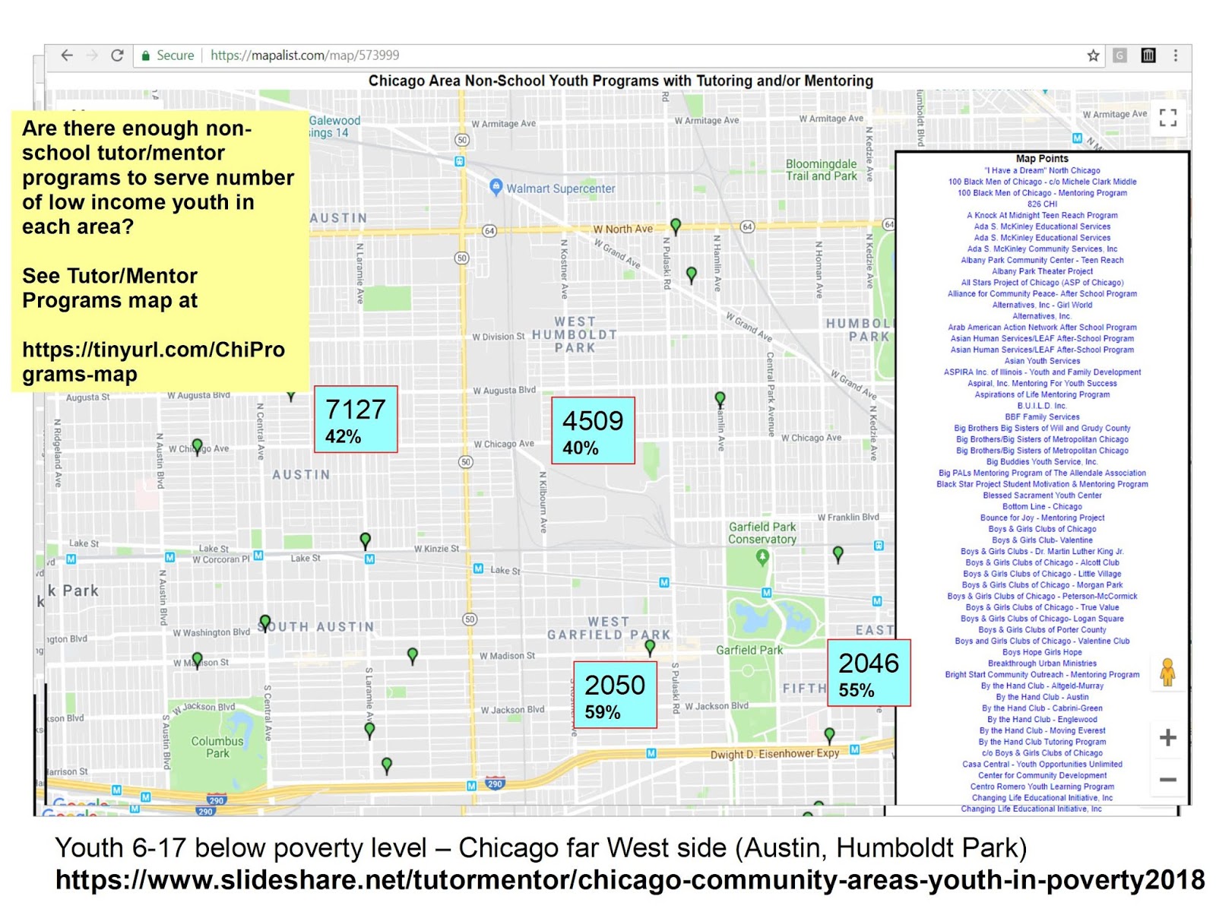Open Boys Hope Girls Hope link
The image size is (1216, 912).
1042,652
